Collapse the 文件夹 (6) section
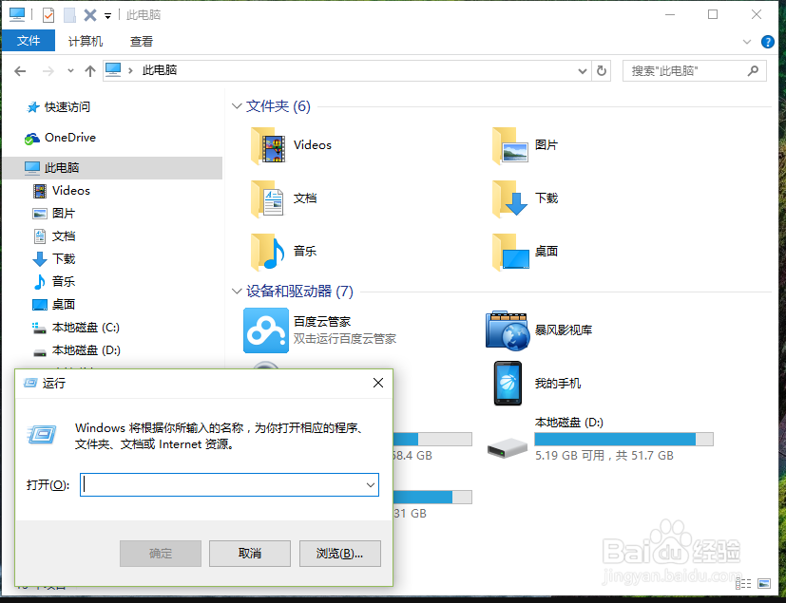 [x=236, y=105]
